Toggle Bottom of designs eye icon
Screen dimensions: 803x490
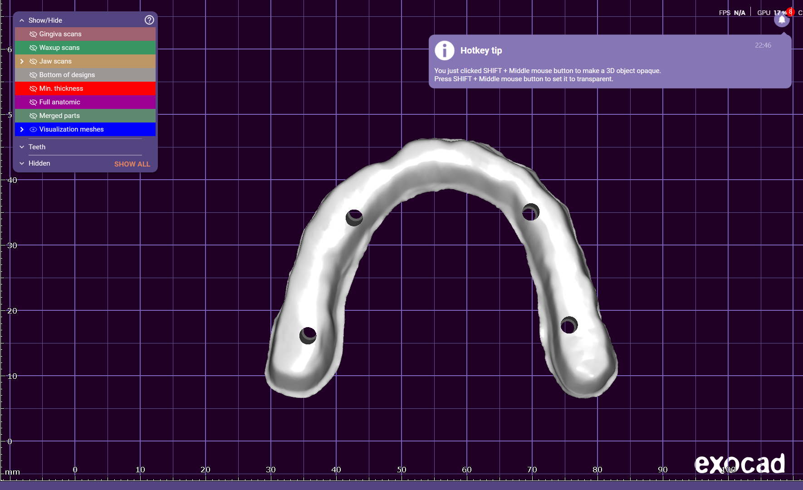[33, 75]
